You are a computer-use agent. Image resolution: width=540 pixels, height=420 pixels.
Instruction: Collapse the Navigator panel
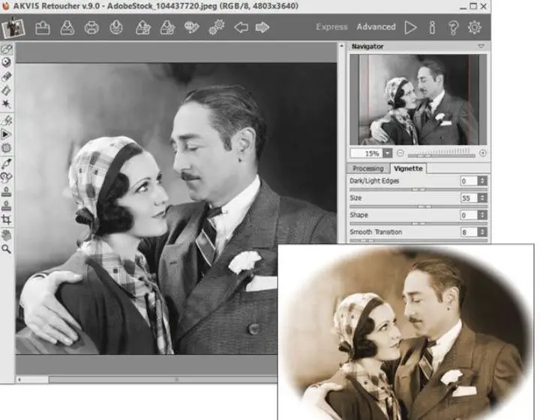pos(481,46)
